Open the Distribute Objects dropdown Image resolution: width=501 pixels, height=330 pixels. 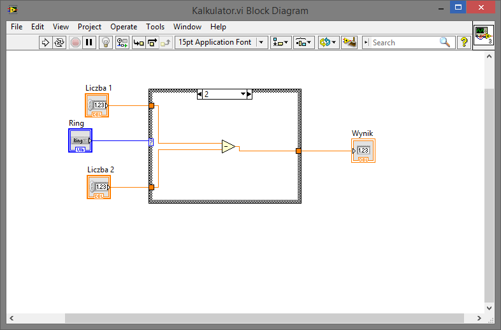point(303,43)
